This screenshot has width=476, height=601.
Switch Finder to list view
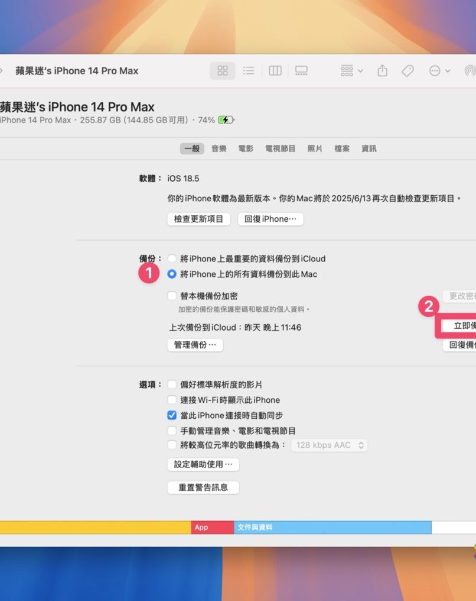pos(249,71)
